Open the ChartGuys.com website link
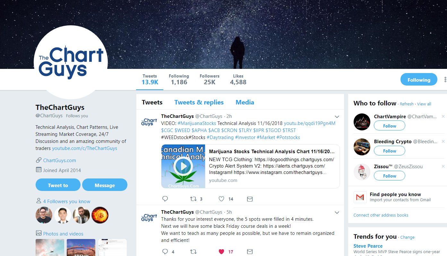 click(60, 161)
